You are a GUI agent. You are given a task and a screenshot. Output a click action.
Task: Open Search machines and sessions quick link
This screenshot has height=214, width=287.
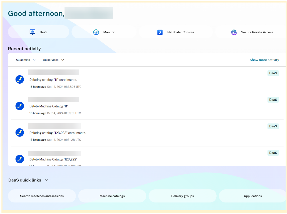(42, 196)
